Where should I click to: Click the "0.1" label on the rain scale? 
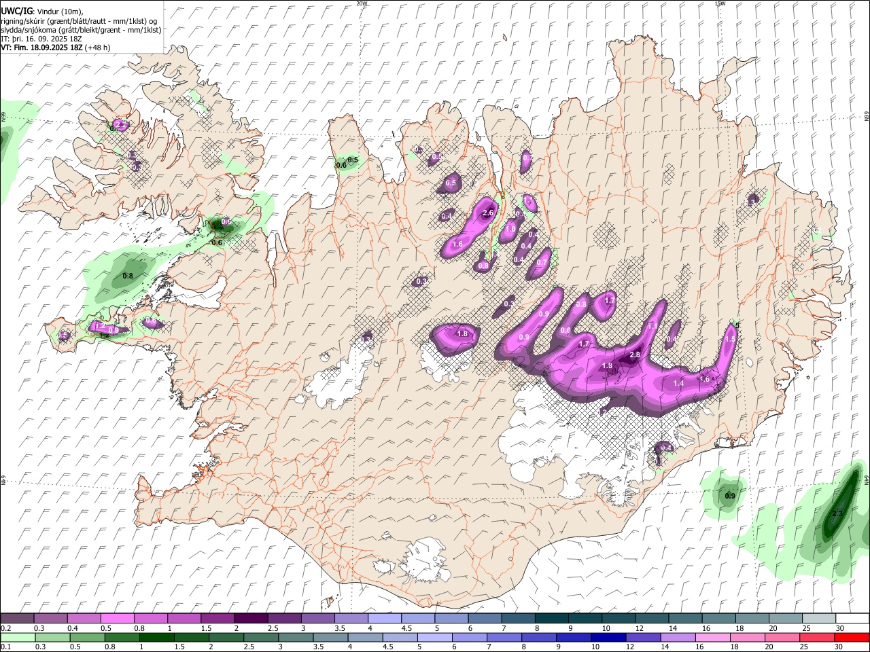pos(5,647)
